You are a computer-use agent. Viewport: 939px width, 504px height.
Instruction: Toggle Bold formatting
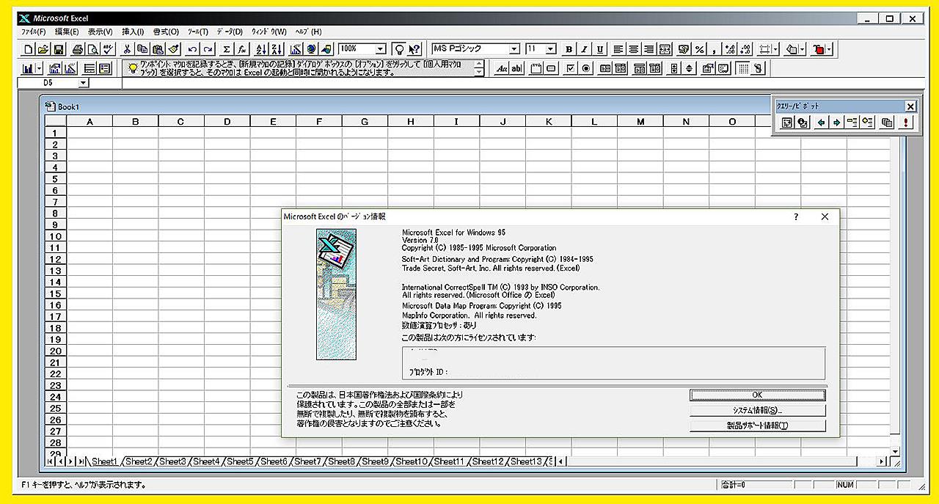point(569,49)
